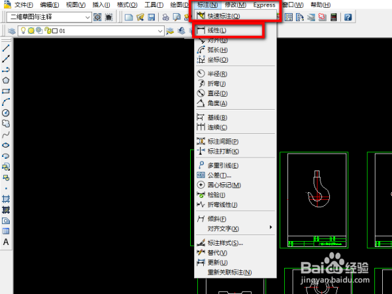This screenshot has width=392, height=294.
Task: Select the Construction Line tool
Action: point(6,59)
